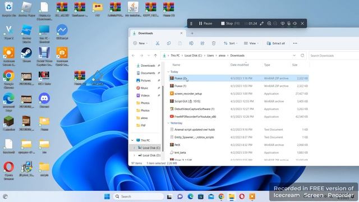Open the Recycle Bin desktop icon

(9, 9)
